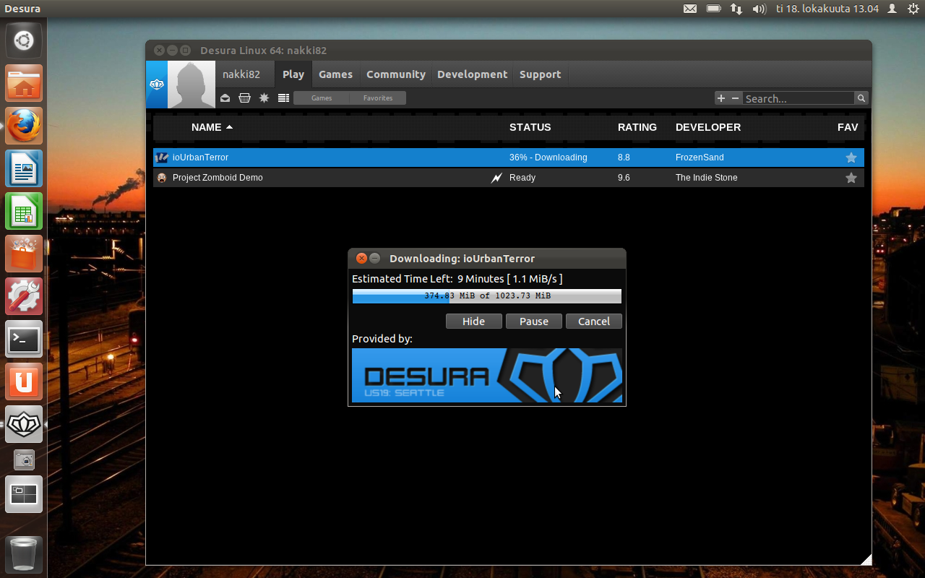Click the list view icon
Image resolution: width=925 pixels, height=578 pixels.
pyautogui.click(x=283, y=98)
